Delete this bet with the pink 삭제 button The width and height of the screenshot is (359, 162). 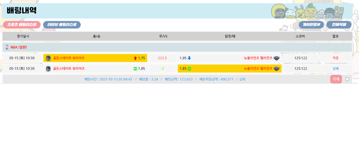[336, 79]
